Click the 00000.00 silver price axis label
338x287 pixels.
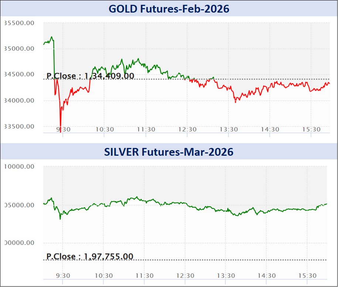[19, 243]
